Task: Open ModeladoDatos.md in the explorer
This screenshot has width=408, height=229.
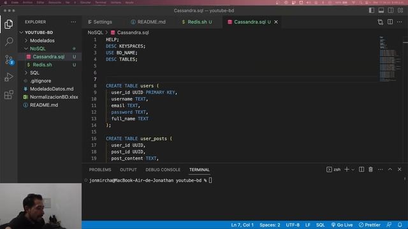Action: [x=52, y=89]
